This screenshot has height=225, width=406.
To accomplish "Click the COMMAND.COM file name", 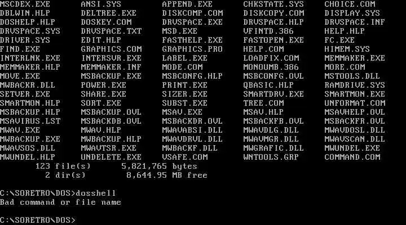I will [x=352, y=157].
